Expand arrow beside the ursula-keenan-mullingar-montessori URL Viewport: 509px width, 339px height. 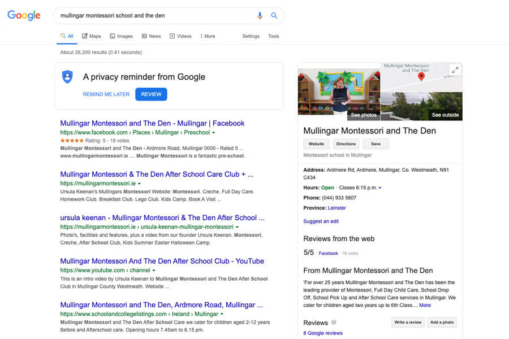[x=237, y=227]
